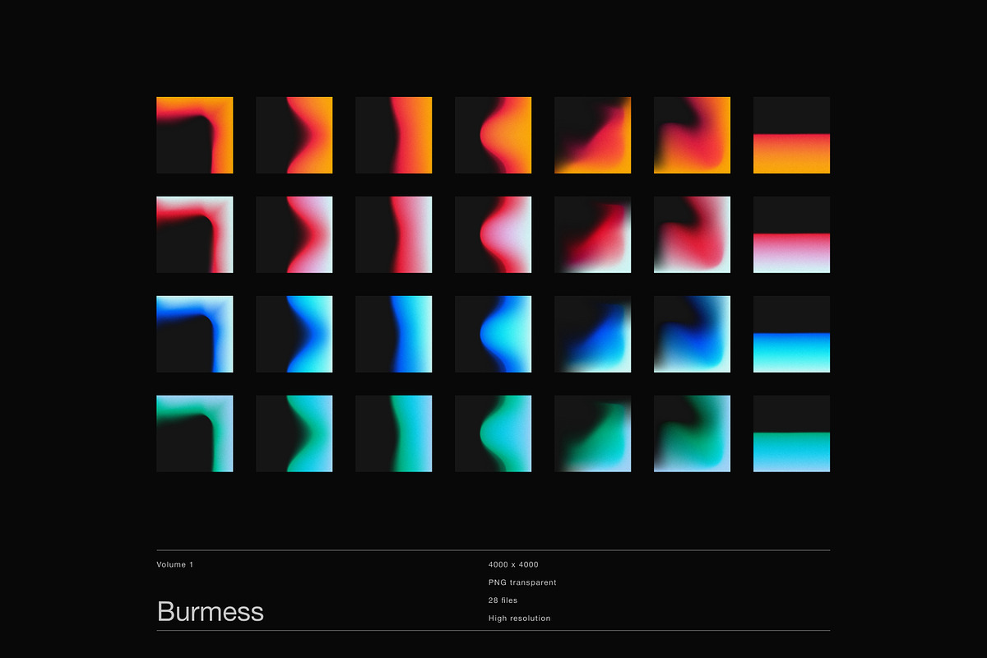Select the orange corner-bend gradient thumbnail
This screenshot has height=658, width=987.
tap(195, 135)
